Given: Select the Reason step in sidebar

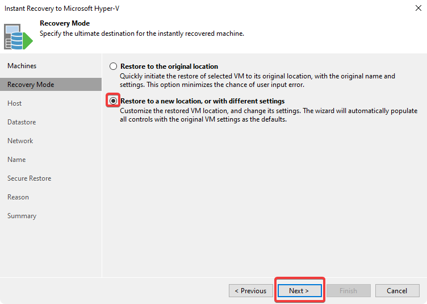Looking at the screenshot, I should pos(18,197).
